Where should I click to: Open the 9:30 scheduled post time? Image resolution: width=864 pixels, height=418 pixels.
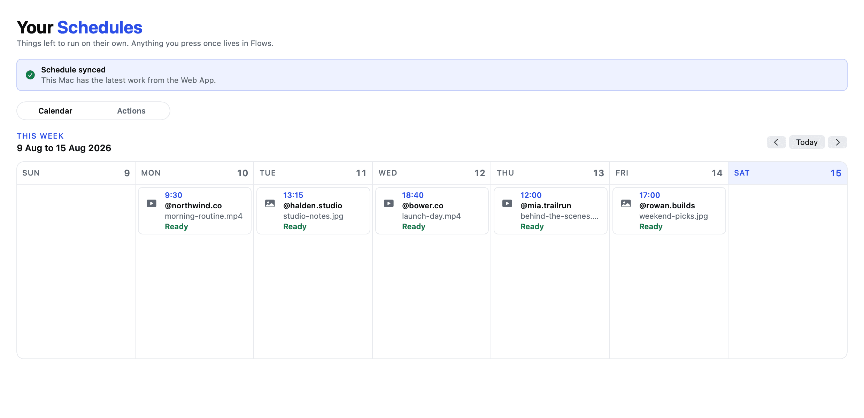tap(173, 195)
